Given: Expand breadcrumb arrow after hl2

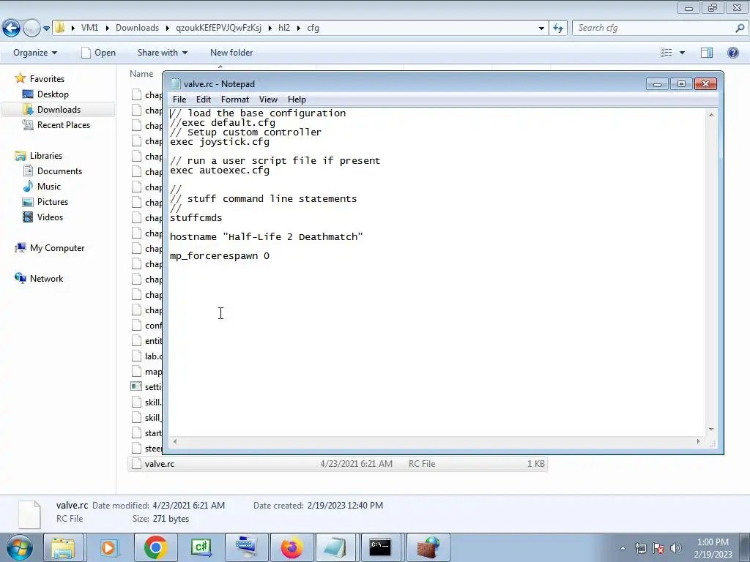Looking at the screenshot, I should click(299, 29).
